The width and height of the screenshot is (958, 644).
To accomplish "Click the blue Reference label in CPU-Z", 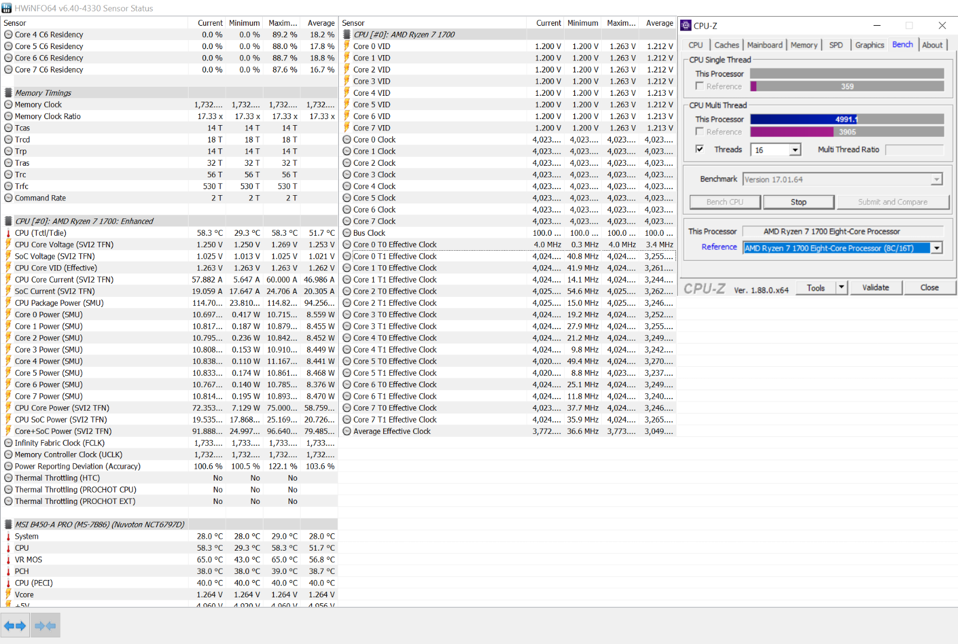I will [x=719, y=247].
